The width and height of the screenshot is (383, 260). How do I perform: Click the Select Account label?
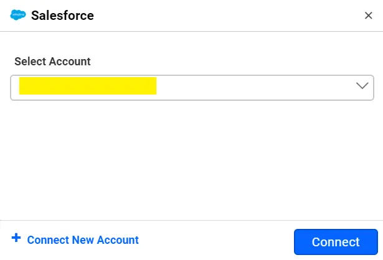[x=52, y=62]
